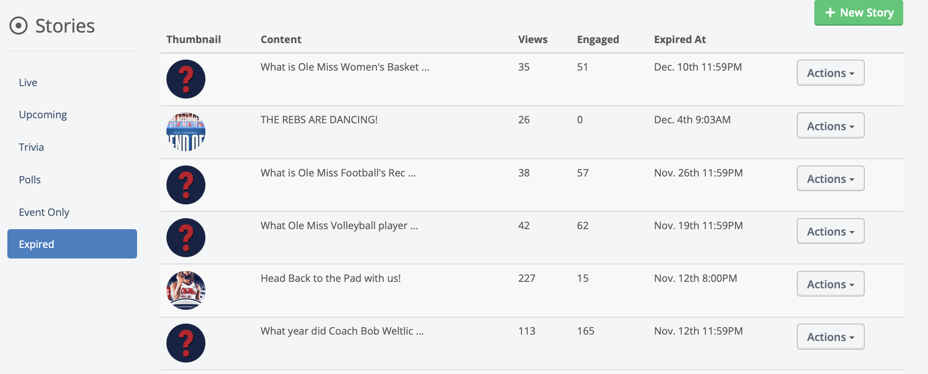928x374 pixels.
Task: Click the Coach Bob Weltlich question-mark thumbnail
Action: 186,343
